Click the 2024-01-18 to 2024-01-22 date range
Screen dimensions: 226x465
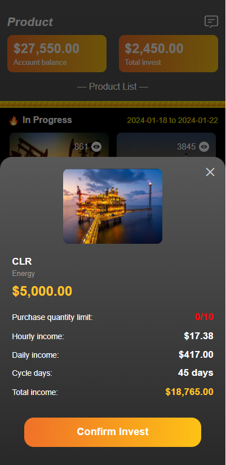pos(172,120)
